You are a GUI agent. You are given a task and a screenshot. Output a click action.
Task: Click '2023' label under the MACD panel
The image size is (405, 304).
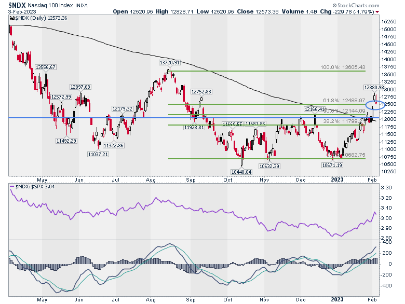point(337,300)
